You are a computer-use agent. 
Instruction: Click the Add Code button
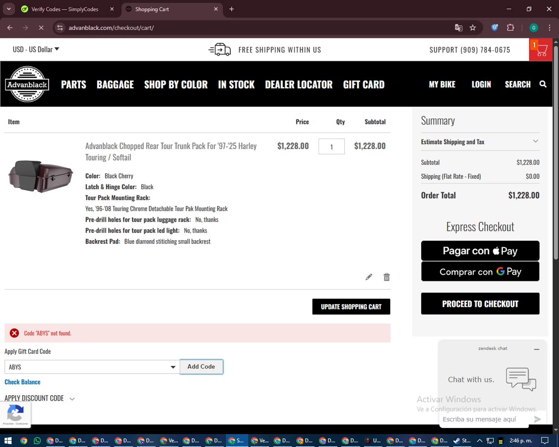(201, 367)
